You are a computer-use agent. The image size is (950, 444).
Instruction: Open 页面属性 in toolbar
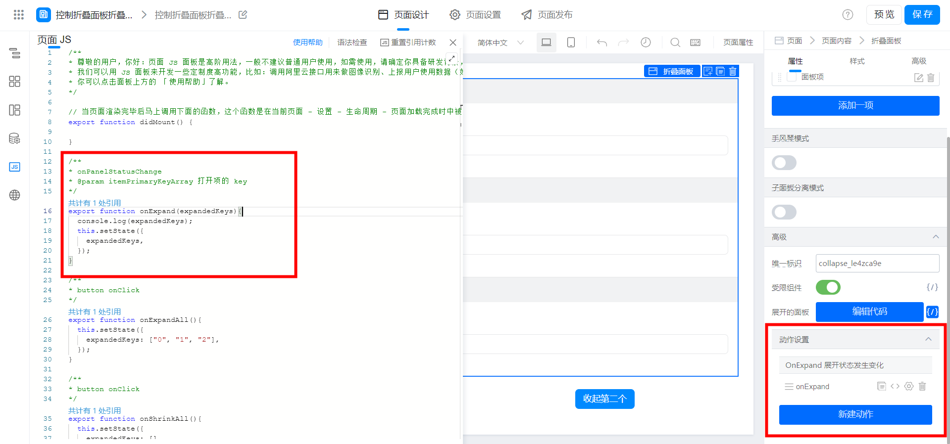(x=738, y=43)
